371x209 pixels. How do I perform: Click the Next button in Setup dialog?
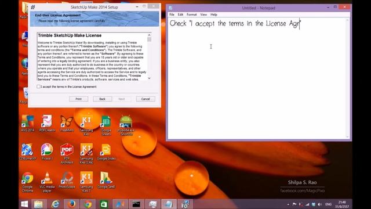(x=121, y=99)
